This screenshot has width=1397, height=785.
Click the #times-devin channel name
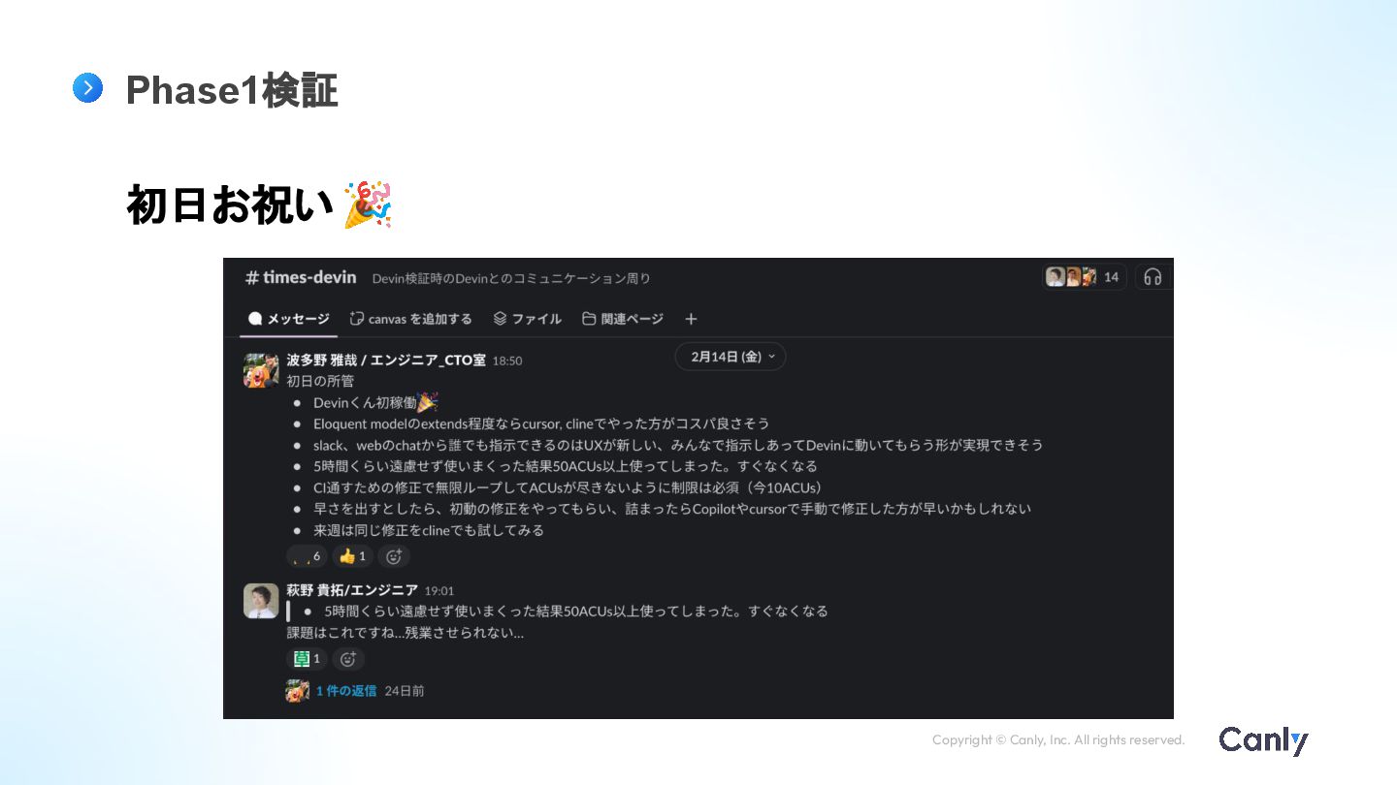click(301, 278)
